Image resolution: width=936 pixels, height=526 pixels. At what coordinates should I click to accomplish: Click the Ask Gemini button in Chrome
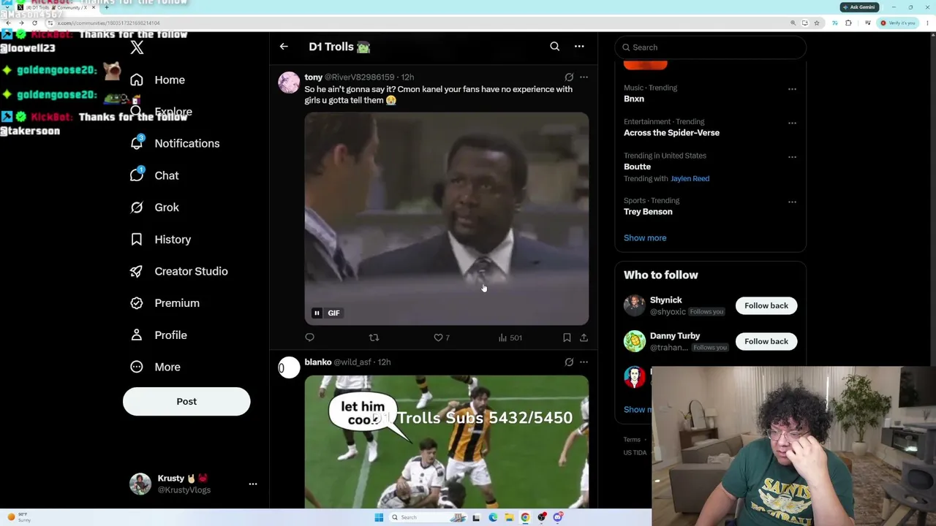point(859,7)
